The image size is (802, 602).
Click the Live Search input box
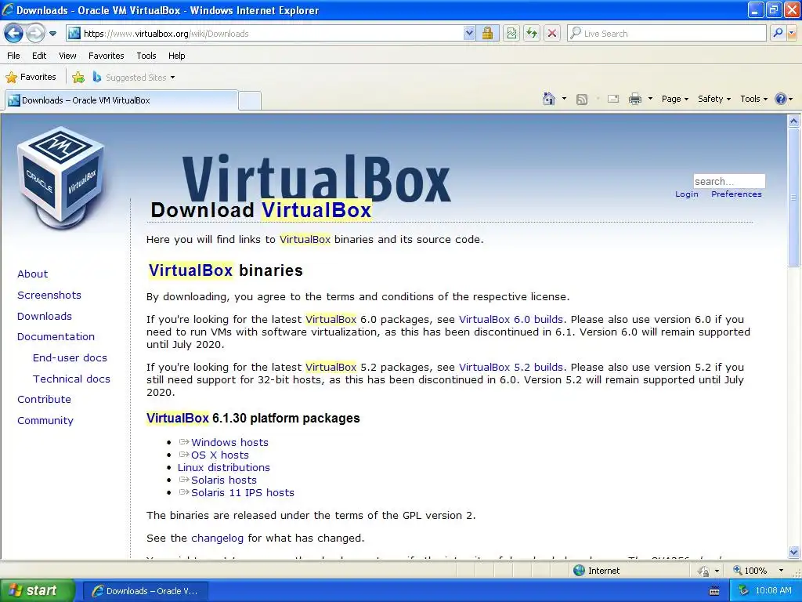[667, 34]
